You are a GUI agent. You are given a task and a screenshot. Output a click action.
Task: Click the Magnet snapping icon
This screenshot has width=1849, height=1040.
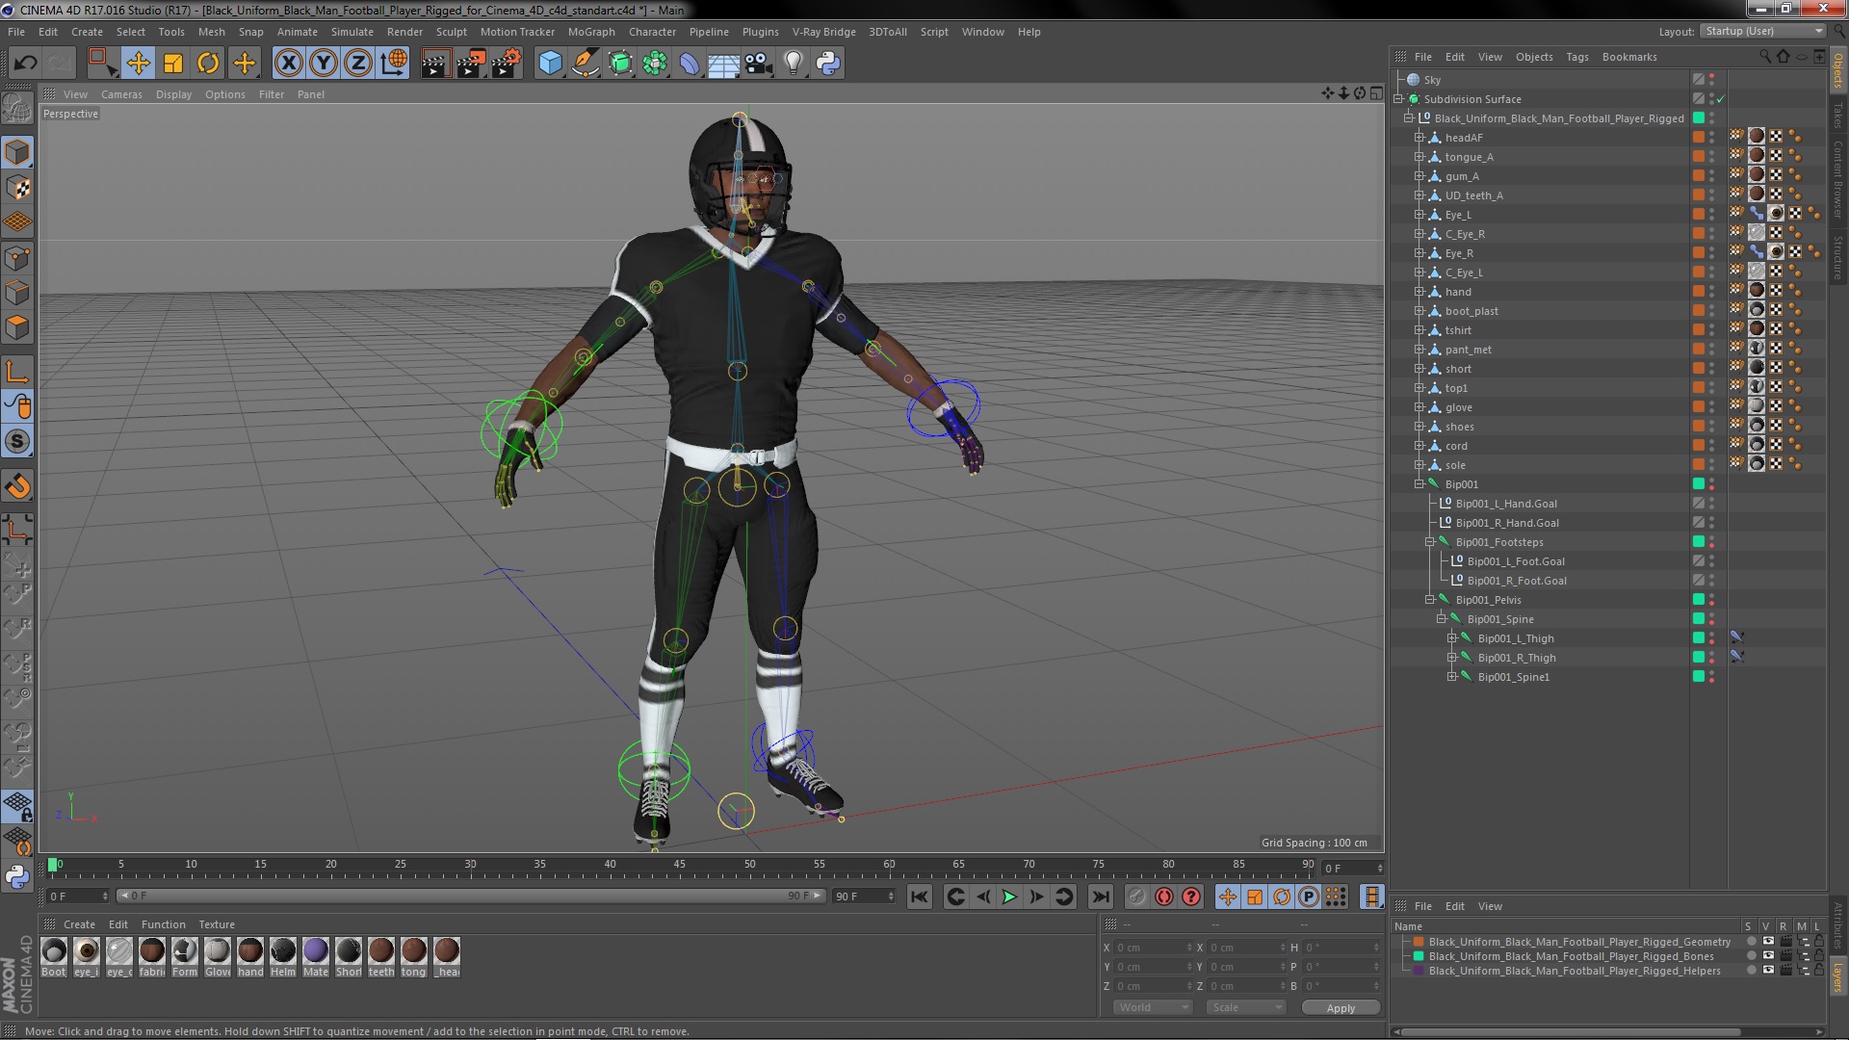tap(17, 487)
